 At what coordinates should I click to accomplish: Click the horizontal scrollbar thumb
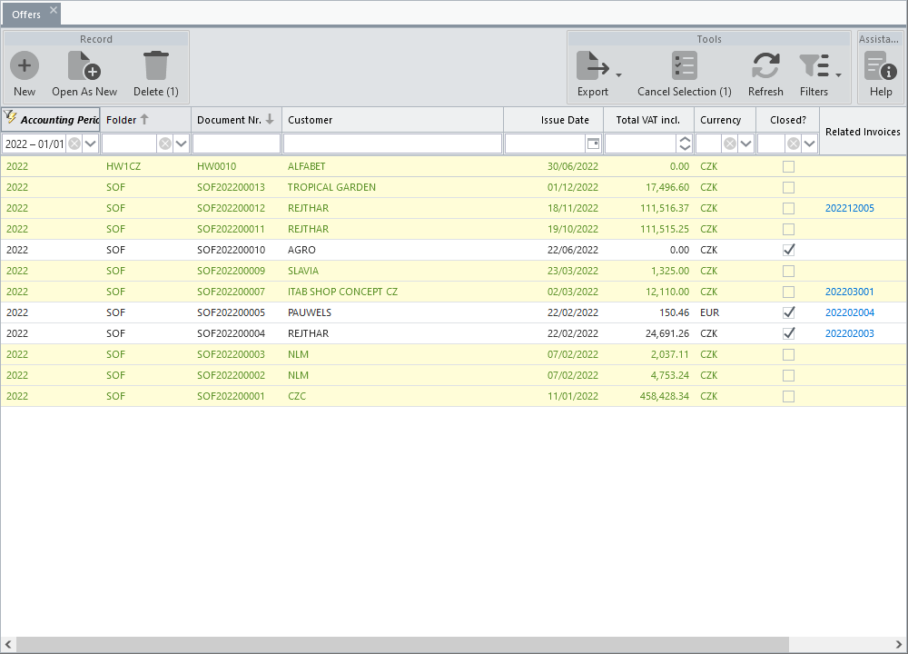point(402,644)
